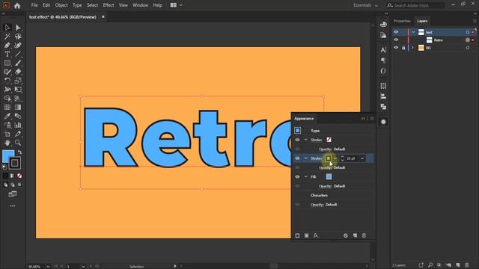The image size is (479, 269).
Task: Select the Shape Builder tool
Action: point(7,98)
